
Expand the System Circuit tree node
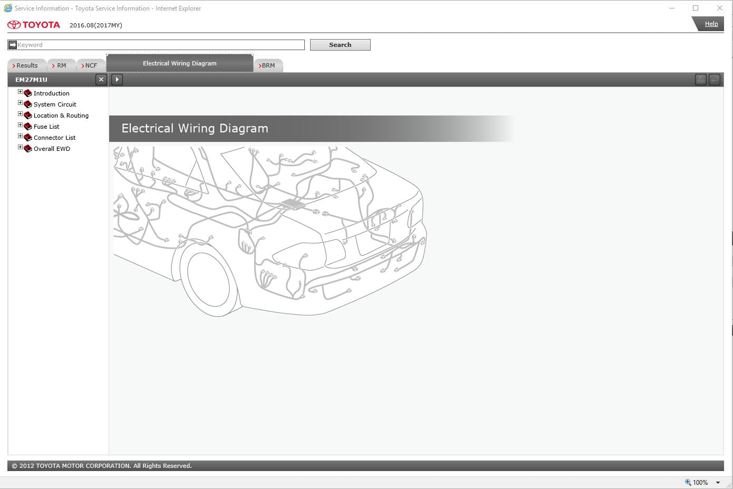point(20,103)
